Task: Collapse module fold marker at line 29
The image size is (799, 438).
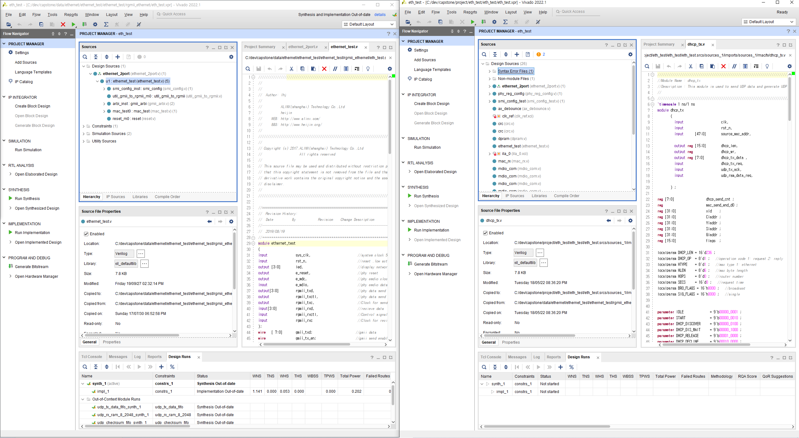Action: pyautogui.click(x=253, y=243)
